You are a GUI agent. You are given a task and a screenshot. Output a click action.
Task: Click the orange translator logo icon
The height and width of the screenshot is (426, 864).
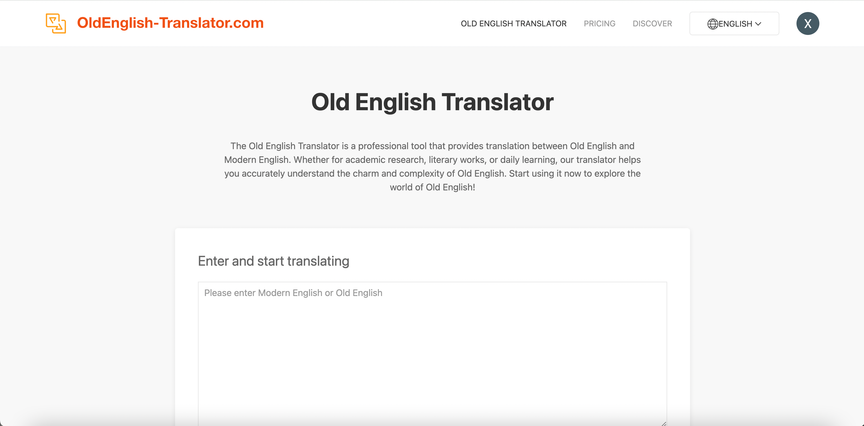point(56,23)
